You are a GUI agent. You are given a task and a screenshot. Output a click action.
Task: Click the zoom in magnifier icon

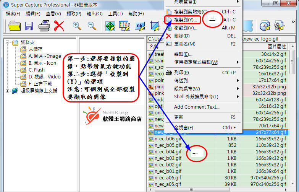(77, 26)
